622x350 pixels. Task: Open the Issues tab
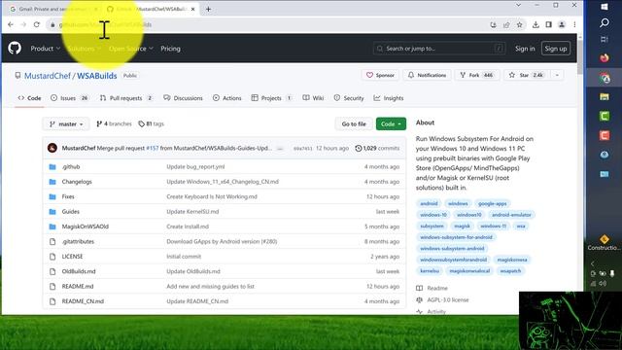[69, 98]
